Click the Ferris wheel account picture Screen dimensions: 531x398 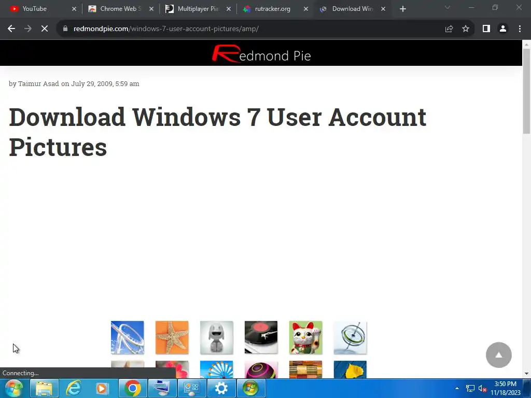point(217,369)
